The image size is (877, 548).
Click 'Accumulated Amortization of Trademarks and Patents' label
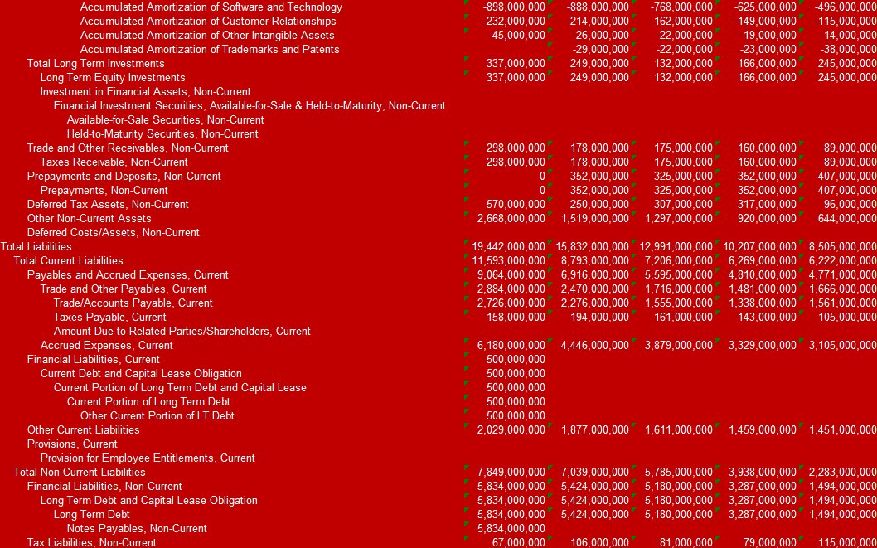click(210, 49)
